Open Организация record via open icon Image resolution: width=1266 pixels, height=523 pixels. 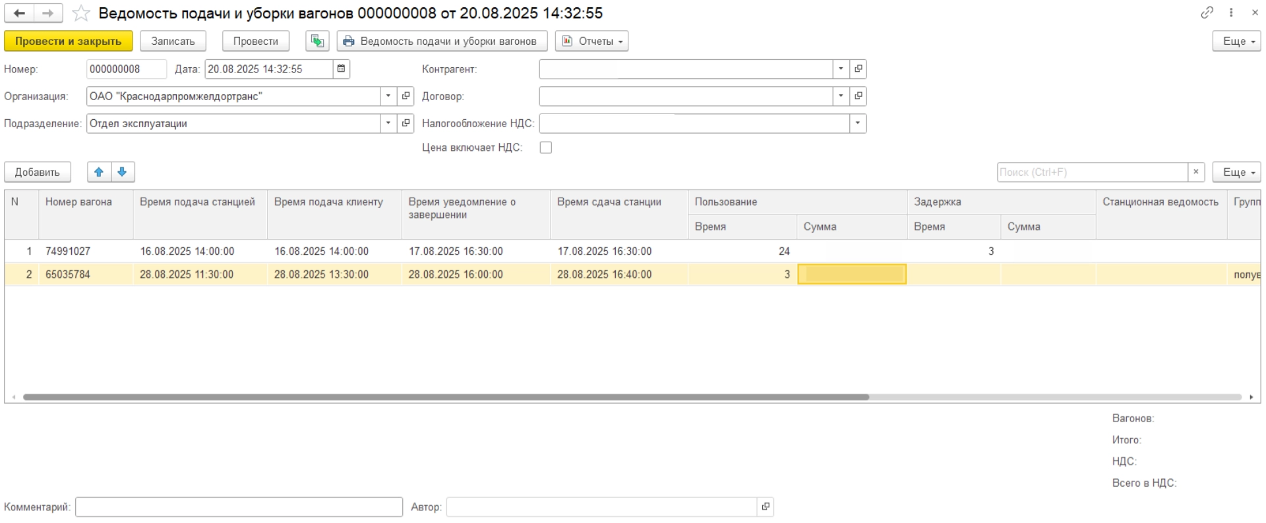pos(406,96)
